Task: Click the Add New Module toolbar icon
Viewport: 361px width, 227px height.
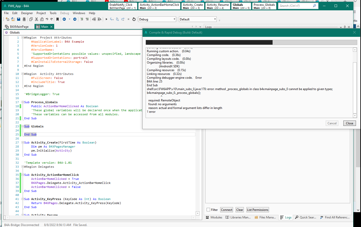Action: [7, 19]
